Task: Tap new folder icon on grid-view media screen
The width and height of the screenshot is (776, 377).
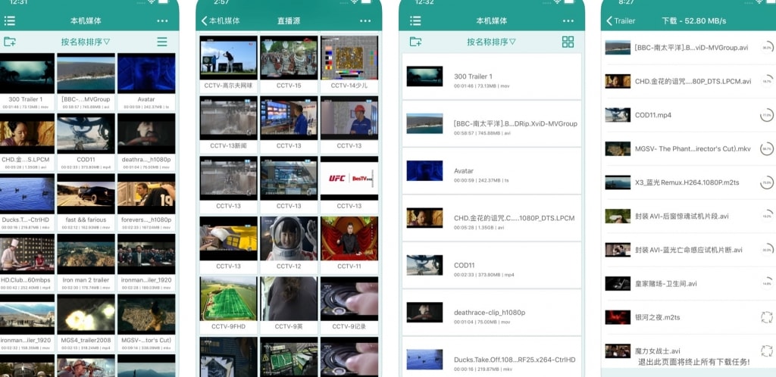Action: point(9,42)
